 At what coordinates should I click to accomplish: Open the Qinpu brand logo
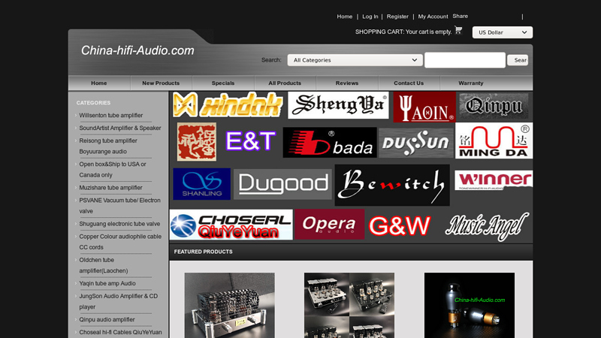click(494, 106)
